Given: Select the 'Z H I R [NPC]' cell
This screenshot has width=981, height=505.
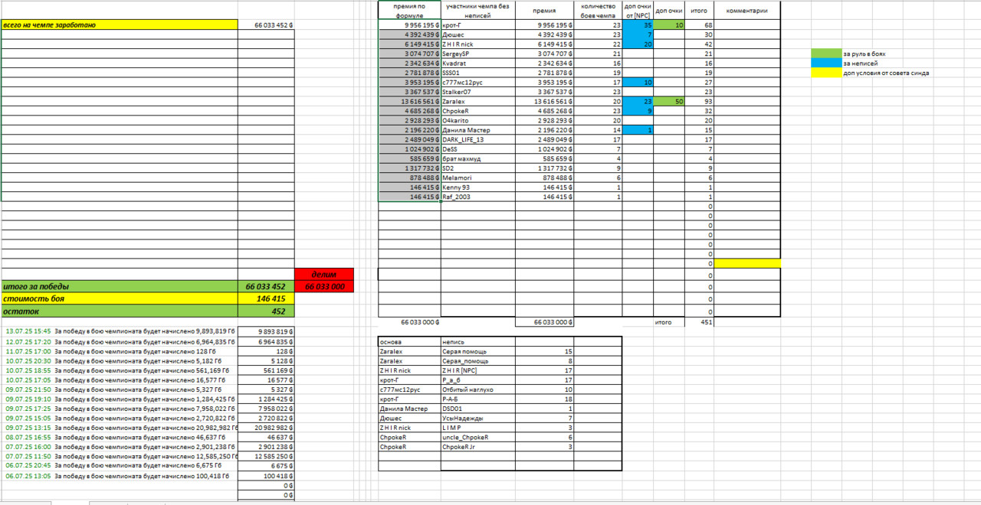Looking at the screenshot, I should pyautogui.click(x=477, y=370).
